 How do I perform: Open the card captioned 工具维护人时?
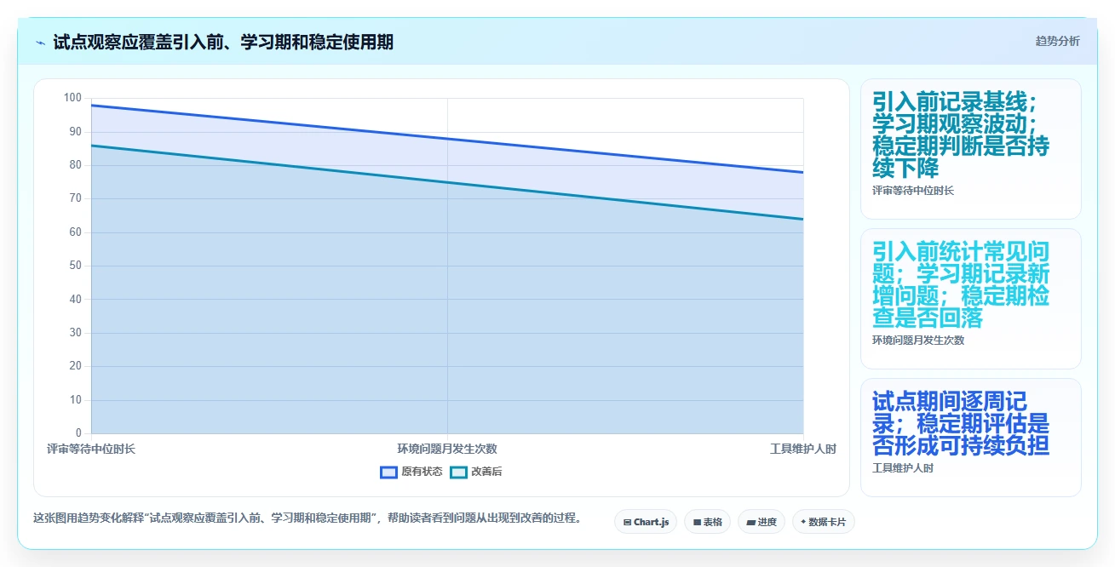(971, 438)
